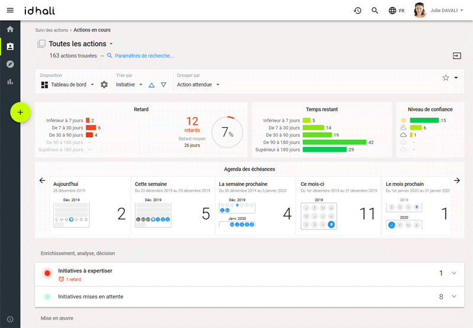This screenshot has height=328, width=473.
Task: Open the hamburger main menu
Action: [10, 10]
